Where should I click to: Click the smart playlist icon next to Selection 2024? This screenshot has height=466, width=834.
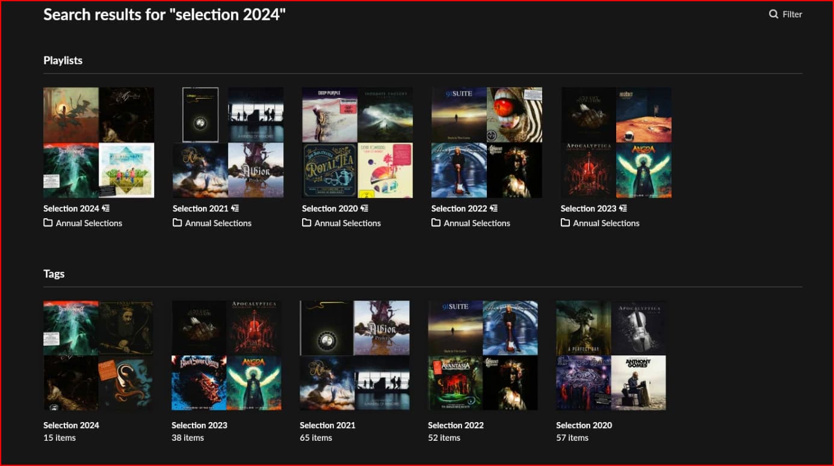pos(105,208)
